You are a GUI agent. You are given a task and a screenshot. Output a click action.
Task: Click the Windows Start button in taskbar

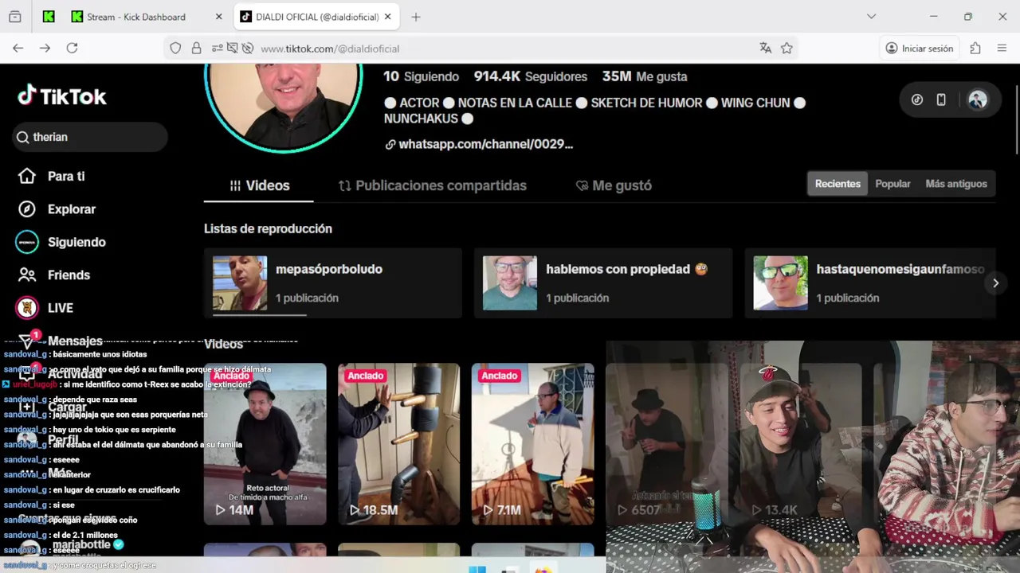(477, 568)
